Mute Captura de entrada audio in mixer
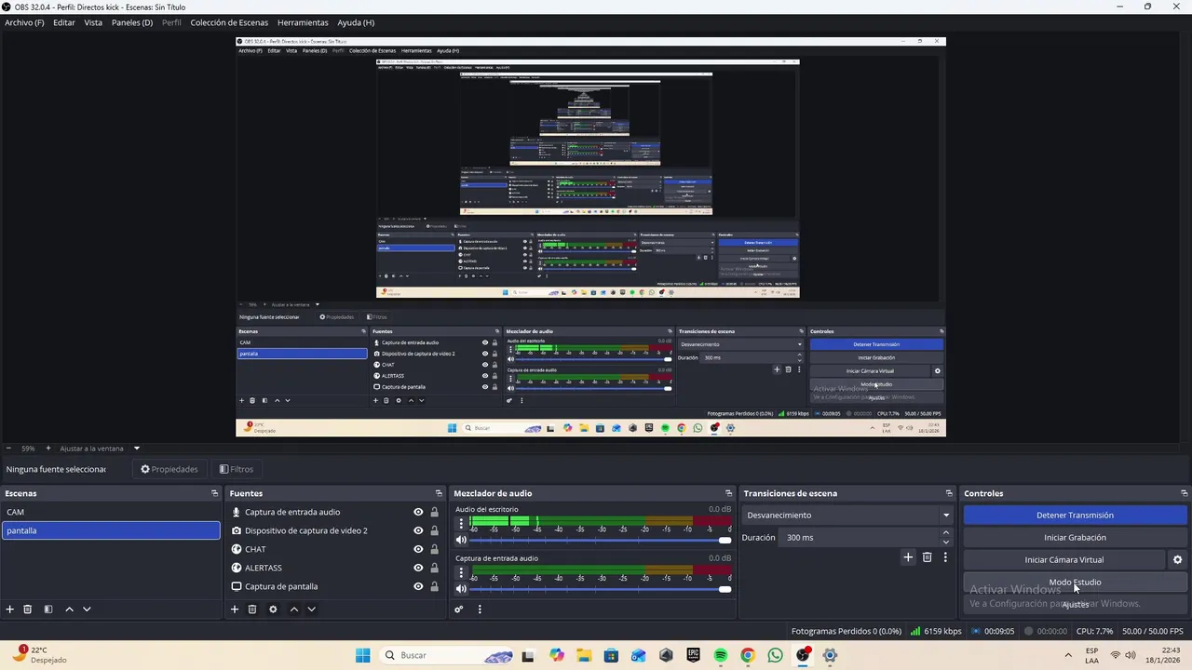Image resolution: width=1192 pixels, height=670 pixels. point(461,588)
